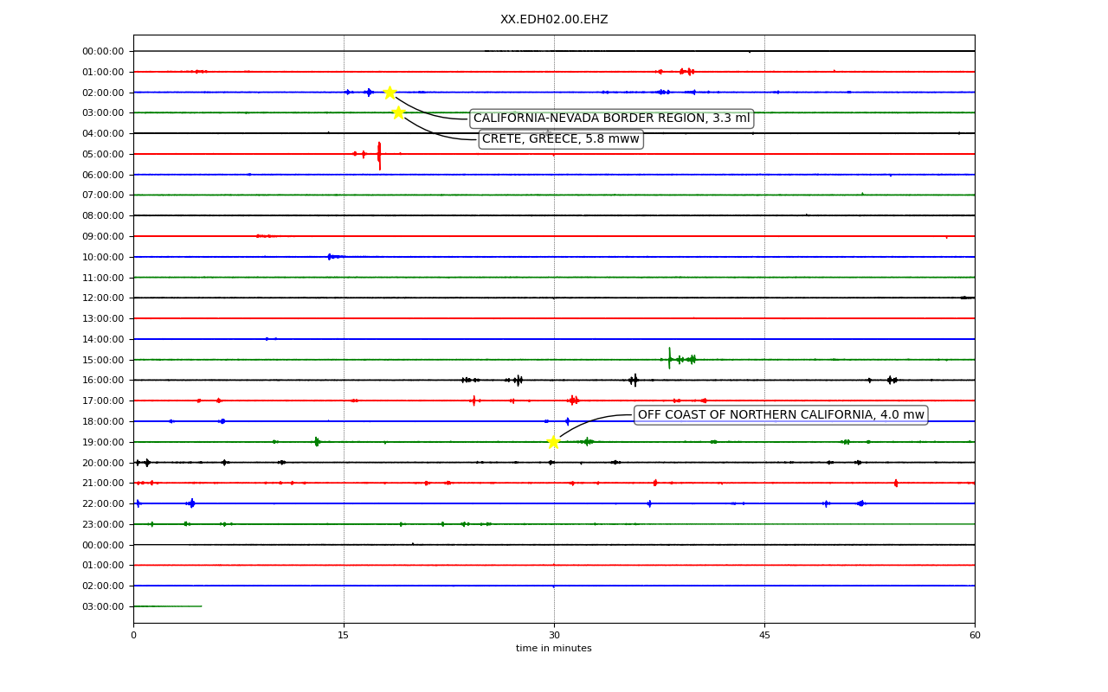The height and width of the screenshot is (692, 1108).
Task: Click the 23:00:00 y-axis time label
Action: pos(103,524)
